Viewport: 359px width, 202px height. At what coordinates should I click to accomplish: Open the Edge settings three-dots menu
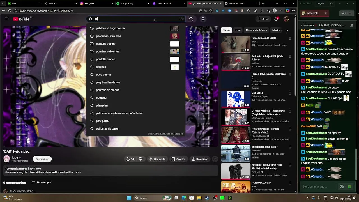(x=281, y=11)
